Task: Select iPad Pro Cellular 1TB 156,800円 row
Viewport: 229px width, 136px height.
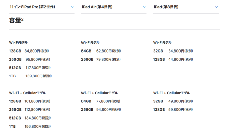Action: [x=30, y=126]
